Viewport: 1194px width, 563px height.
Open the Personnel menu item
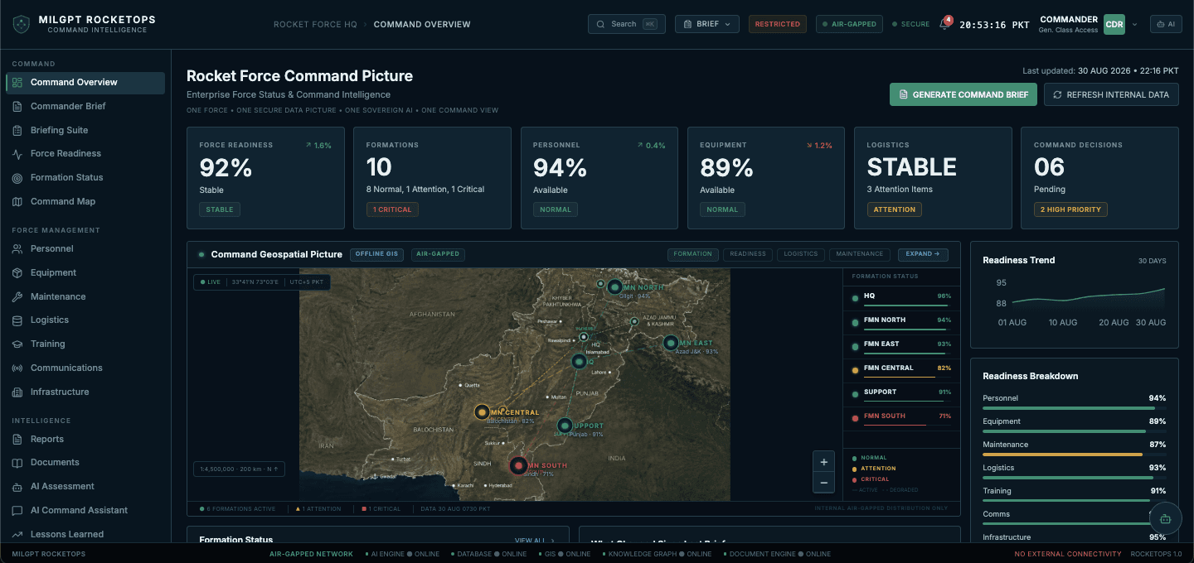coord(85,248)
